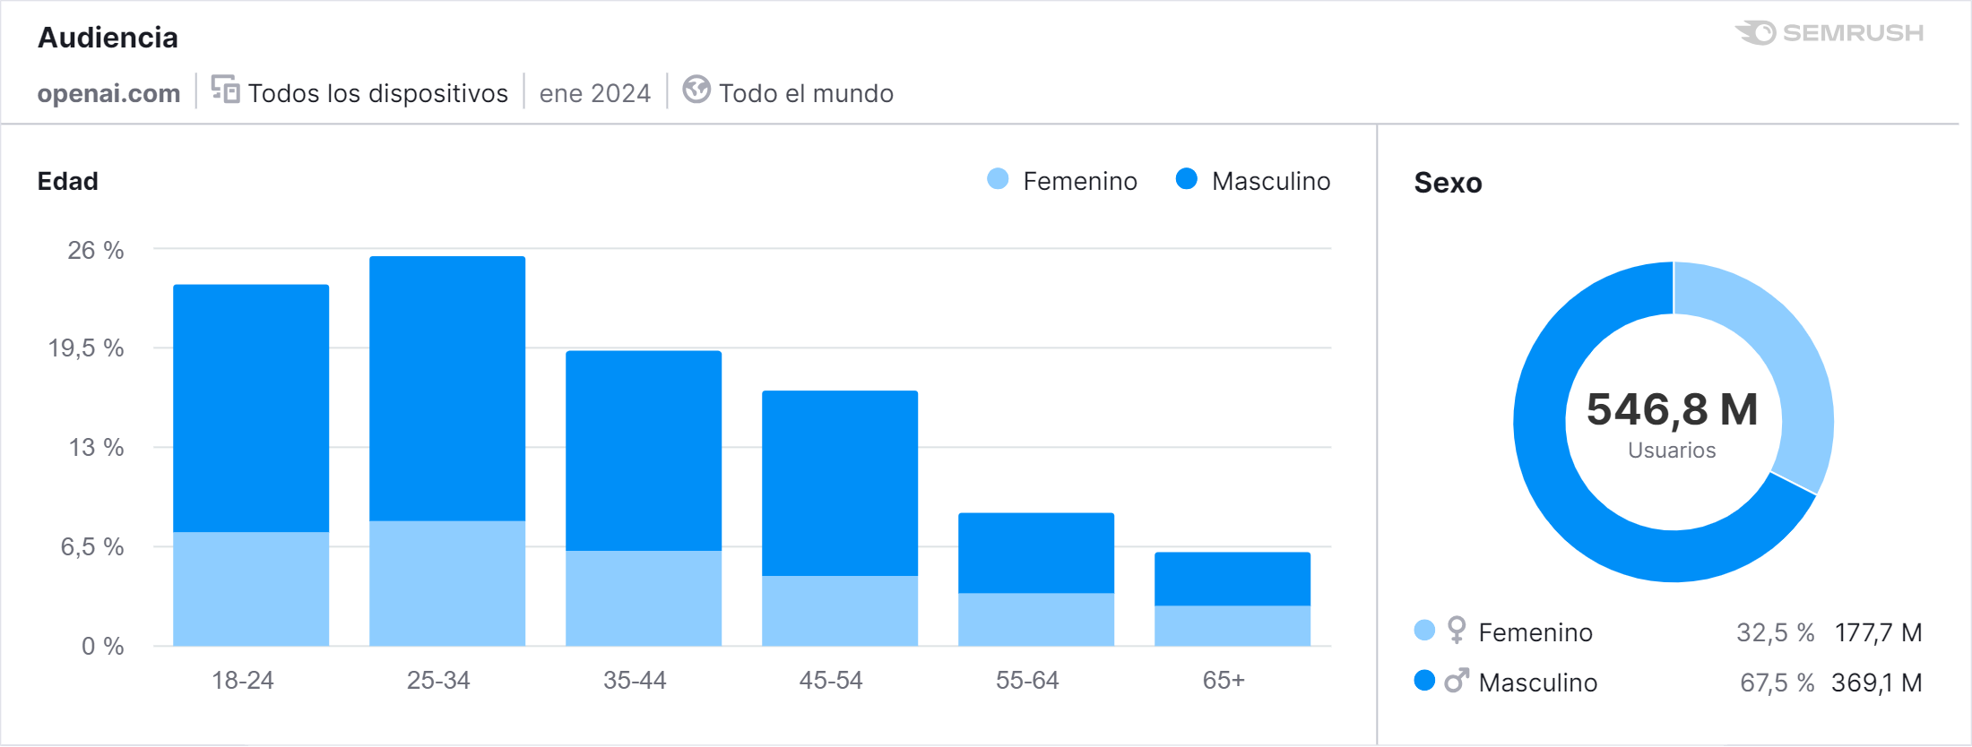Click the light blue Femenino dot in Sexo legend
This screenshot has height=747, width=1972.
(x=1424, y=630)
